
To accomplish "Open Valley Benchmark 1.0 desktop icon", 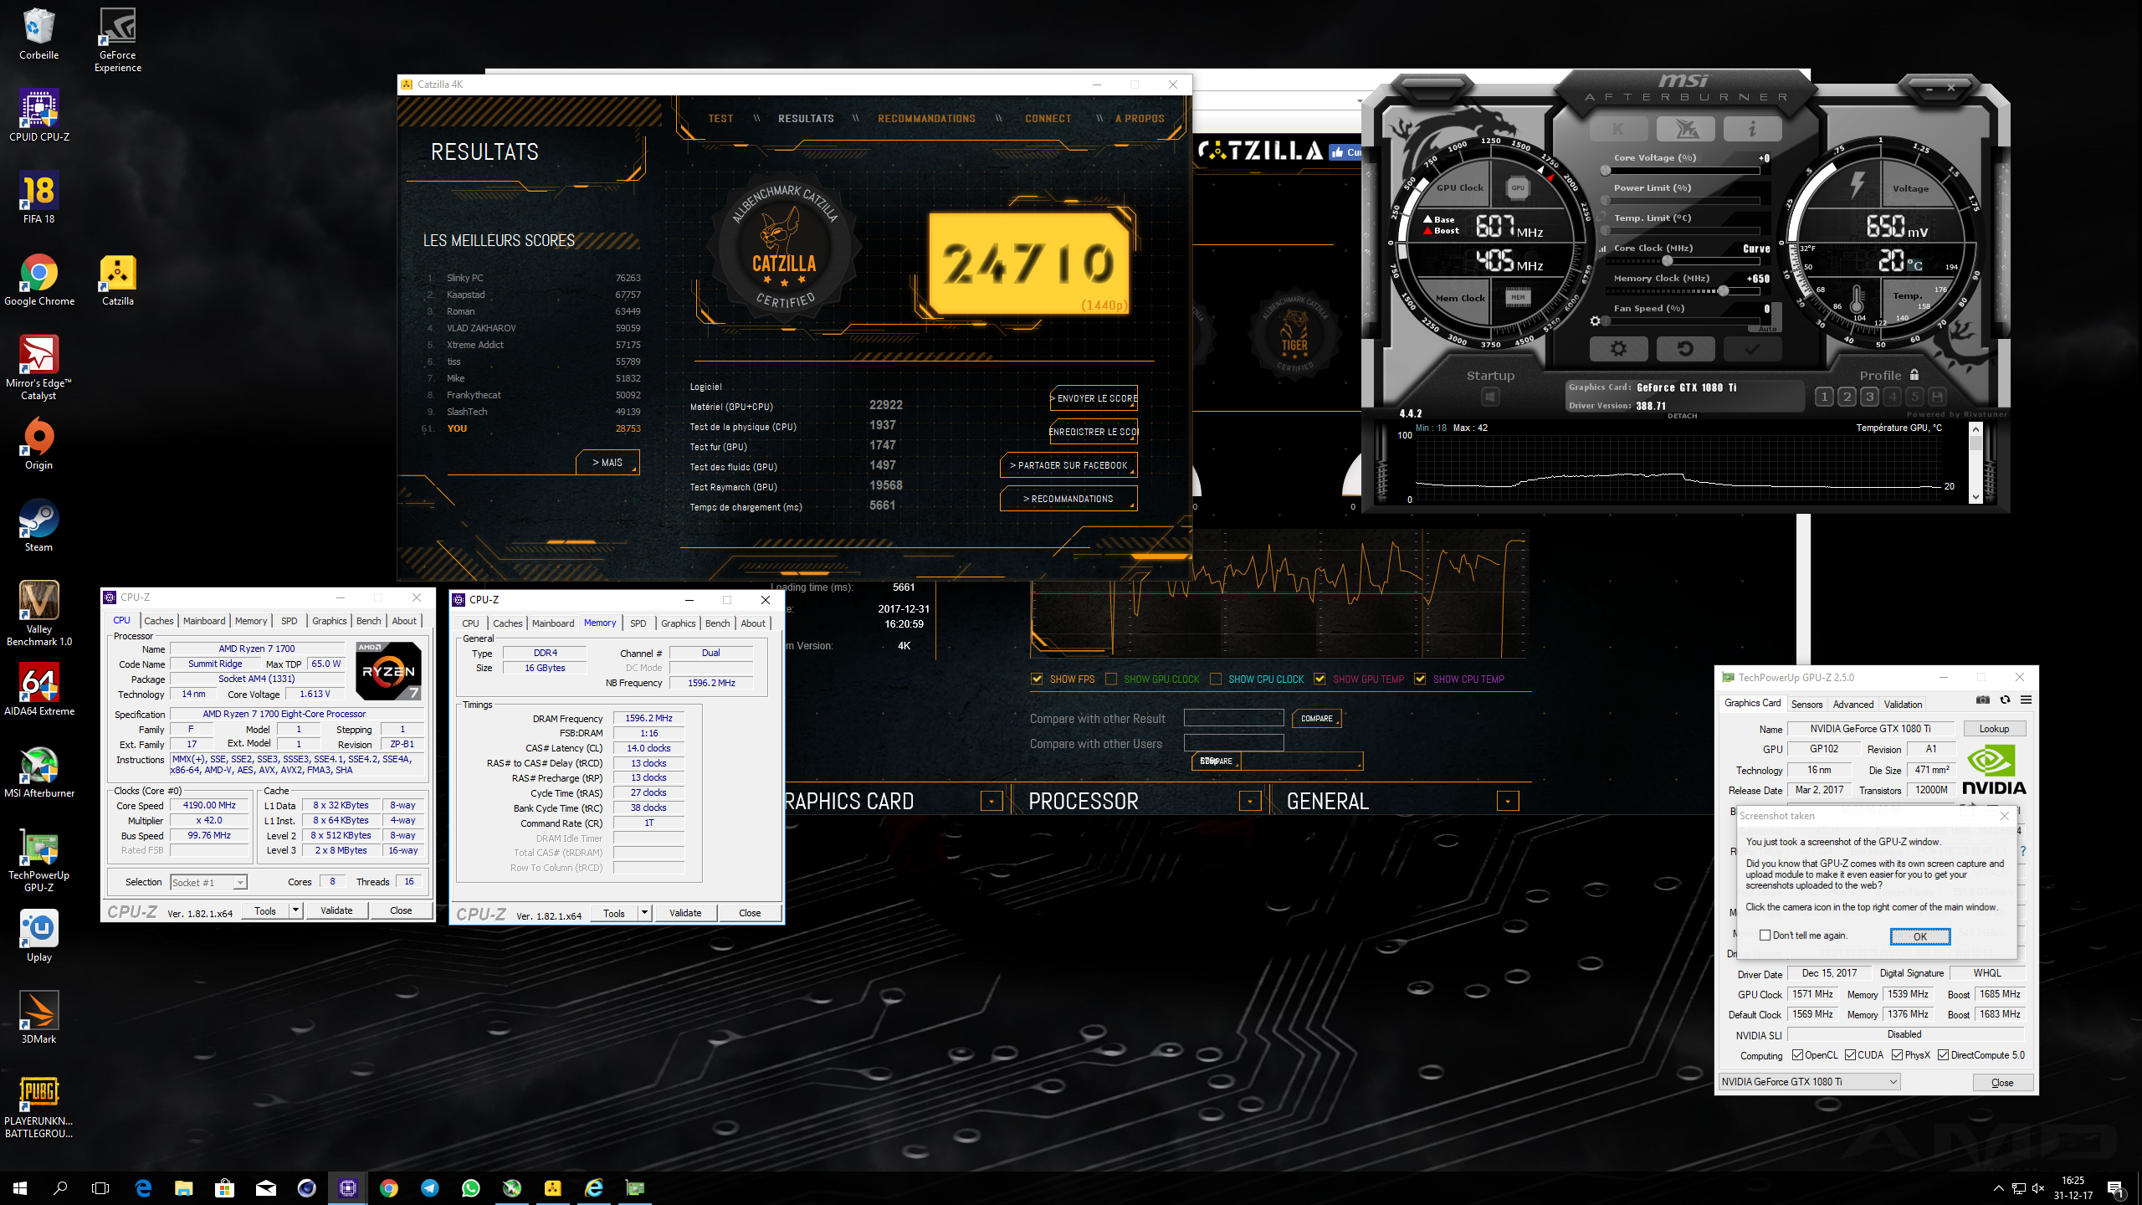I will point(39,613).
